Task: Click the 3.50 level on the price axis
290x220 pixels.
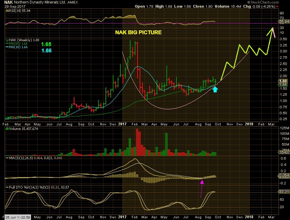Action: tap(283, 39)
